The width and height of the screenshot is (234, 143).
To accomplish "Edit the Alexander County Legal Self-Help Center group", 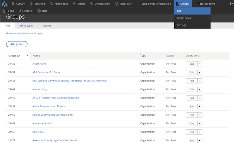I will click(x=192, y=140).
